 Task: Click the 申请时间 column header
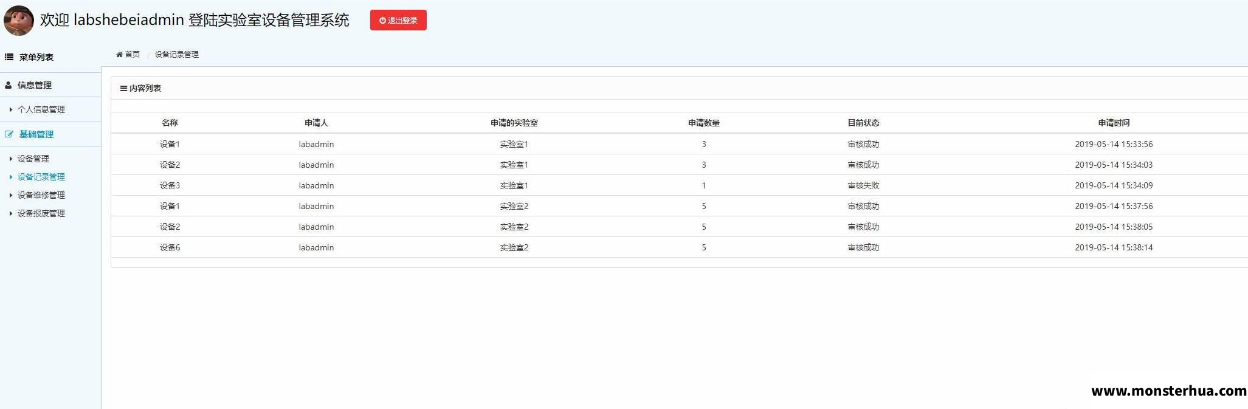(1114, 123)
